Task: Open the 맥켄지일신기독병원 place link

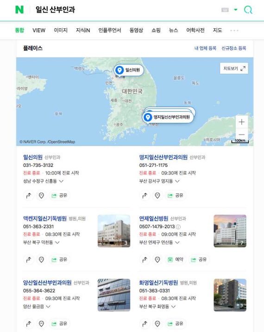Action: (x=45, y=218)
